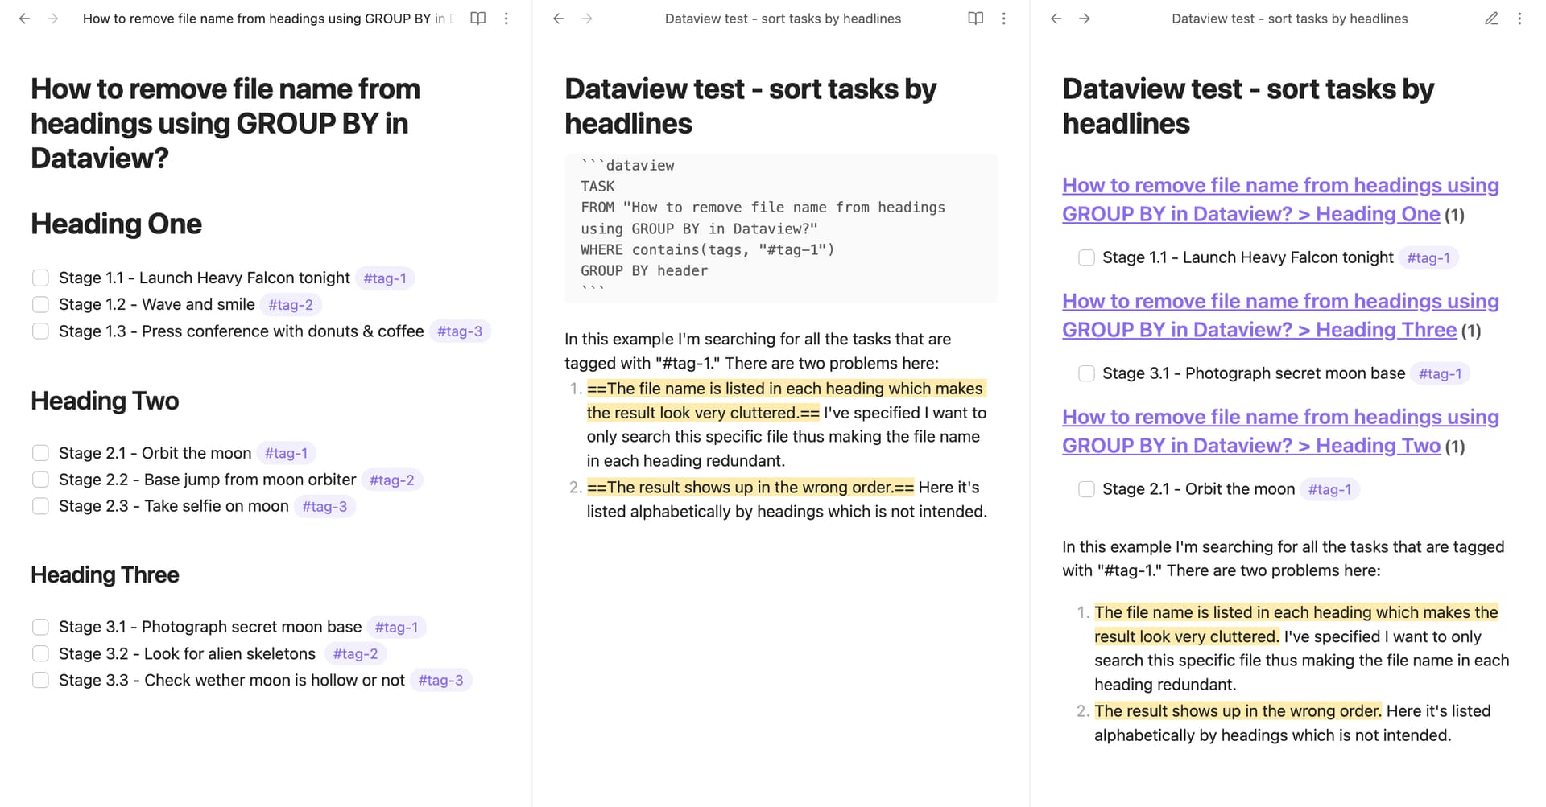Click #tag-1 on Stage 1.1 in right pane
The image size is (1546, 807).
click(x=1428, y=257)
